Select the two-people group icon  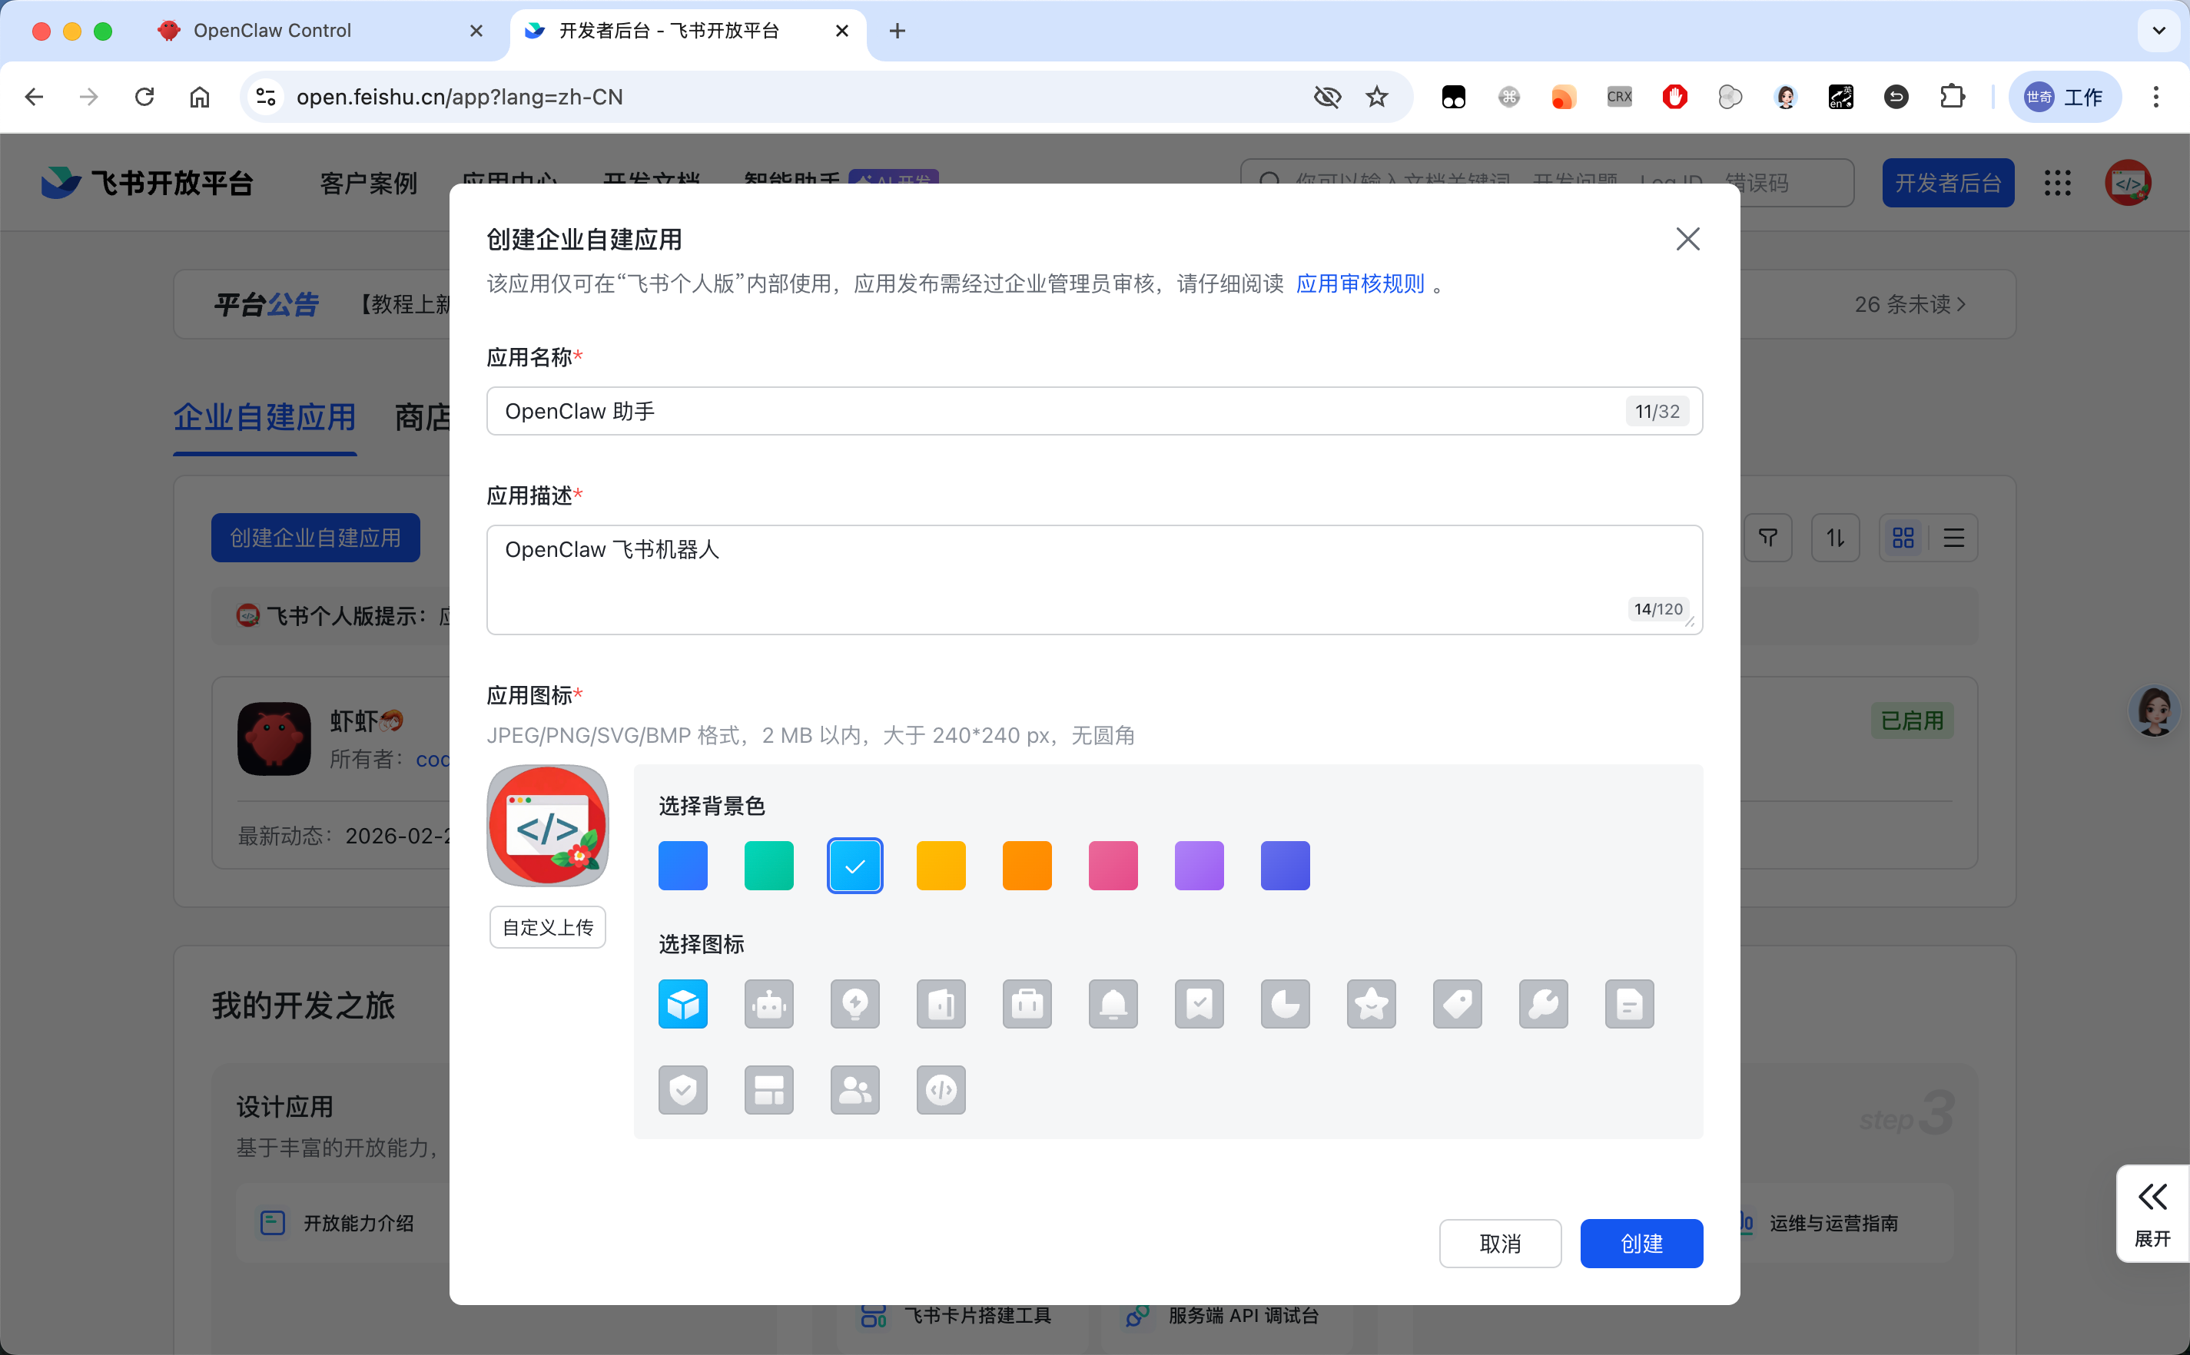tap(855, 1090)
